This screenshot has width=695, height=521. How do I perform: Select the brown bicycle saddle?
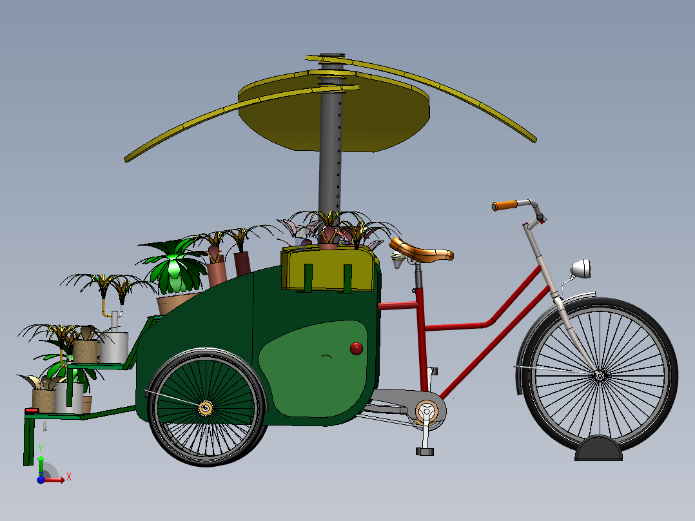(421, 251)
